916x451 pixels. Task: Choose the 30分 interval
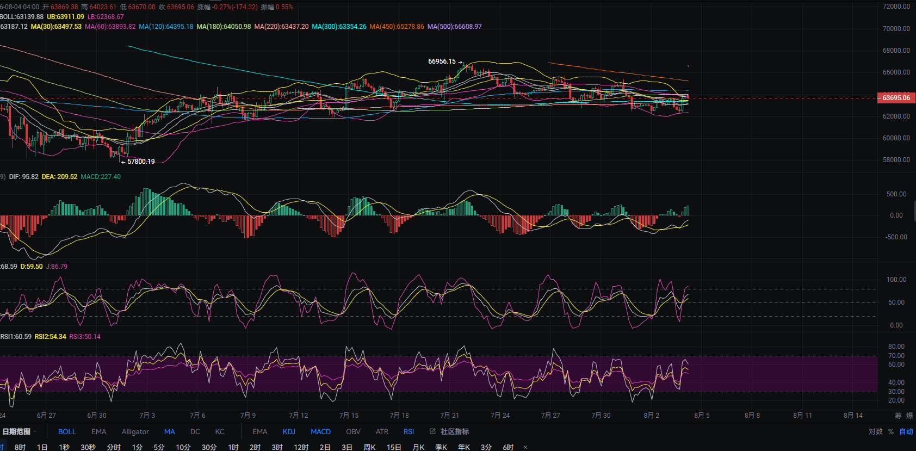[209, 447]
